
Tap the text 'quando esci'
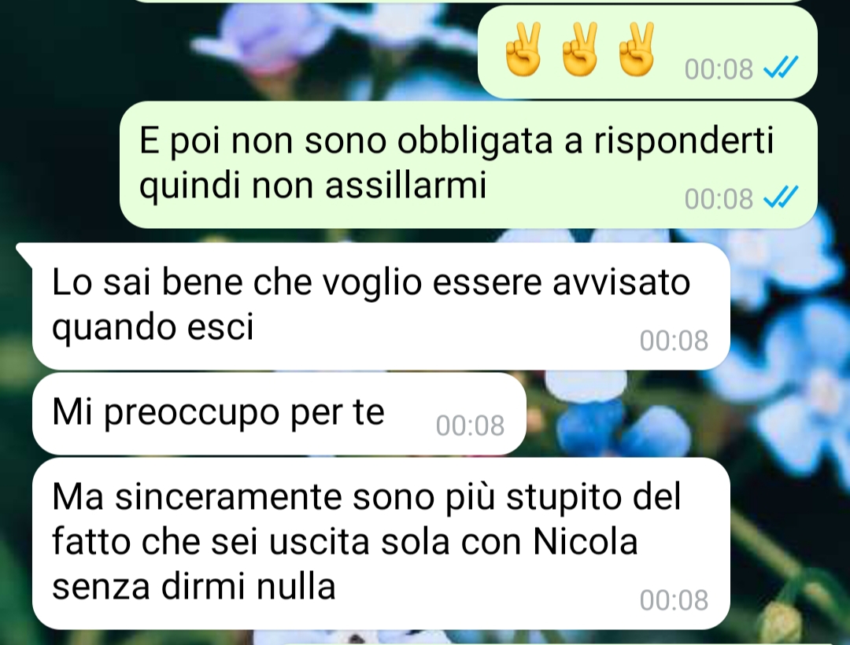(x=153, y=327)
